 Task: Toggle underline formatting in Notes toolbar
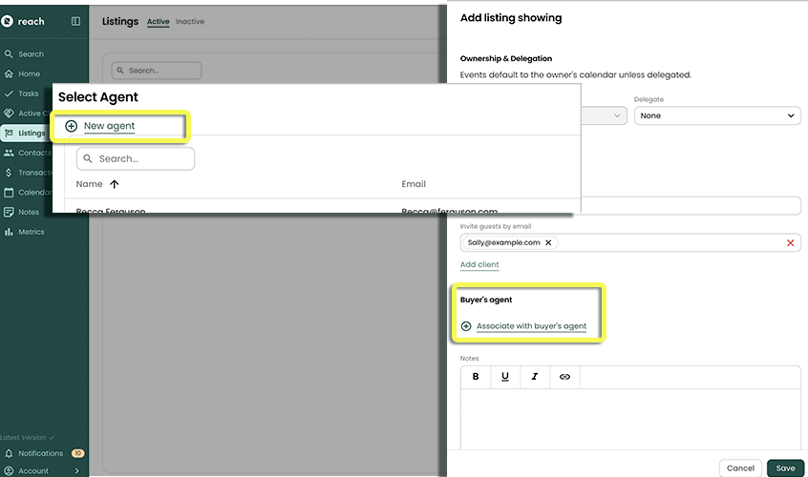[x=505, y=377]
